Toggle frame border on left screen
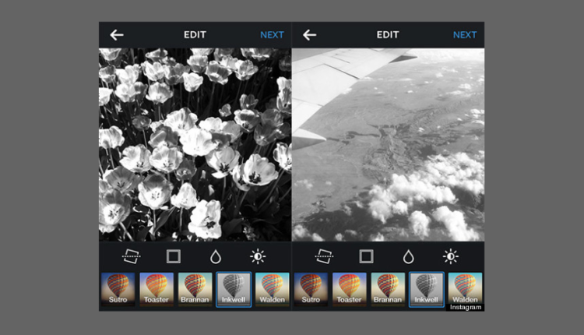The width and height of the screenshot is (584, 335). pos(173,256)
